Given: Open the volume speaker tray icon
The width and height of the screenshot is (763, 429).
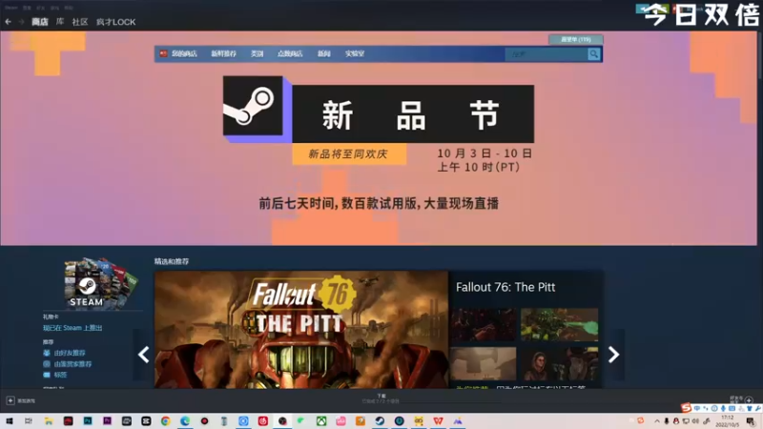Looking at the screenshot, I should (695, 421).
